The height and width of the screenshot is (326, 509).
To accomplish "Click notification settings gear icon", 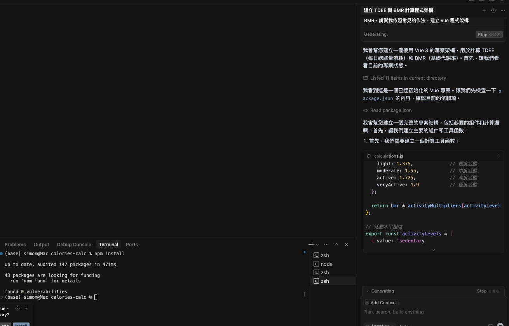I will pyautogui.click(x=17, y=308).
